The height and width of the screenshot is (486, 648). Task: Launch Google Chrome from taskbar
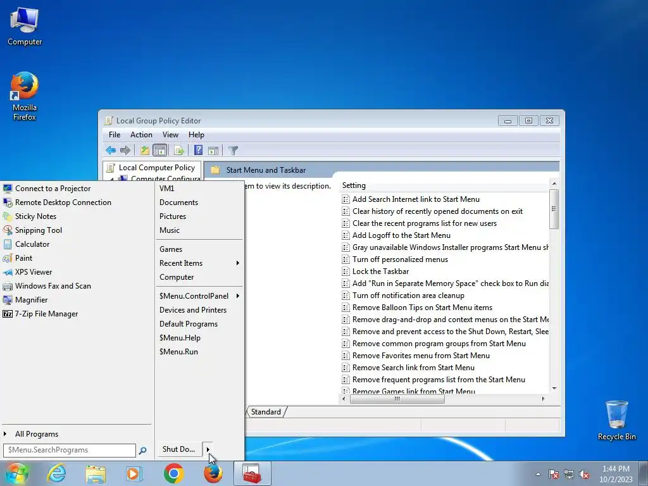coord(173,473)
